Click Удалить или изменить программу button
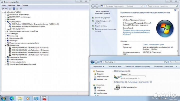This screenshot has height=101, width=180. click(x=138, y=66)
